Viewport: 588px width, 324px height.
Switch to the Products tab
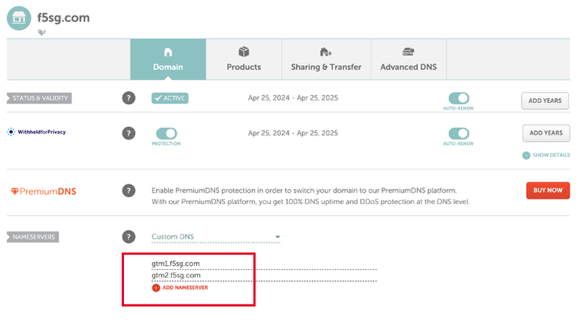(x=243, y=60)
